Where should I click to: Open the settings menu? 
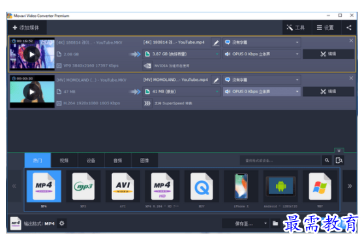[x=326, y=27]
